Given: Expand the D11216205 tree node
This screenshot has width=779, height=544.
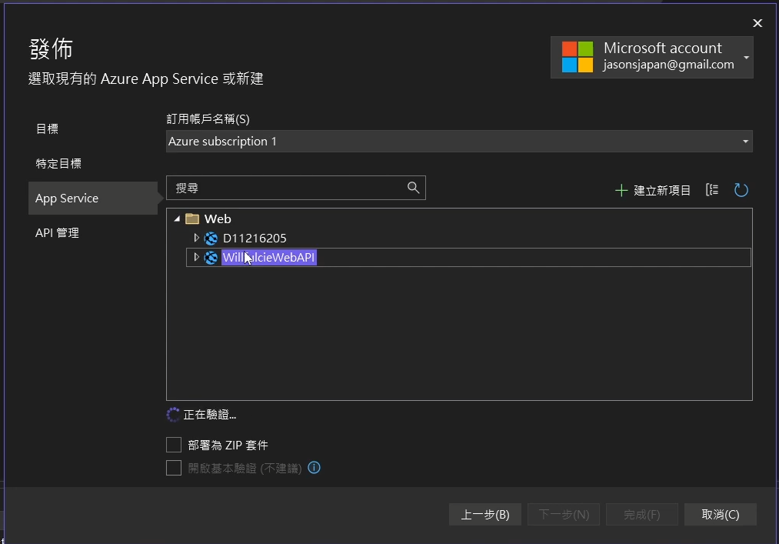Looking at the screenshot, I should 196,239.
